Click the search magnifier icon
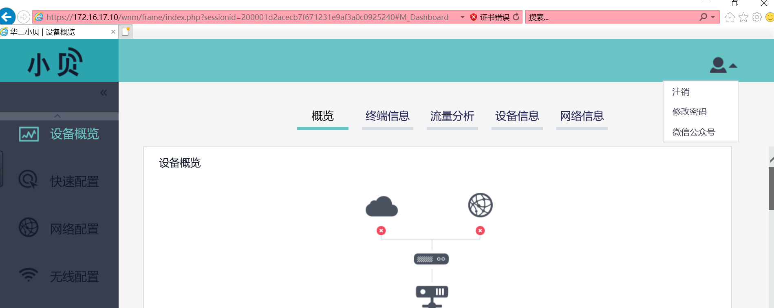 tap(703, 17)
